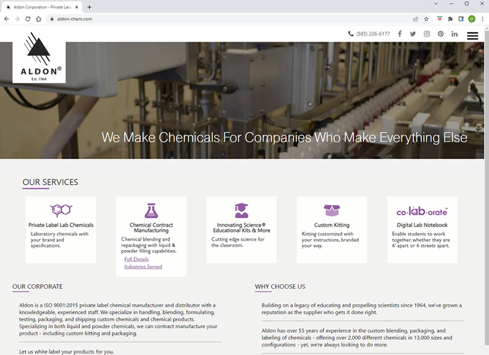
Task: Select the Aldon Corporation tab
Action: [x=42, y=7]
